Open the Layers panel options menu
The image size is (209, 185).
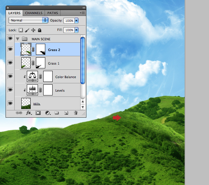pyautogui.click(x=82, y=13)
